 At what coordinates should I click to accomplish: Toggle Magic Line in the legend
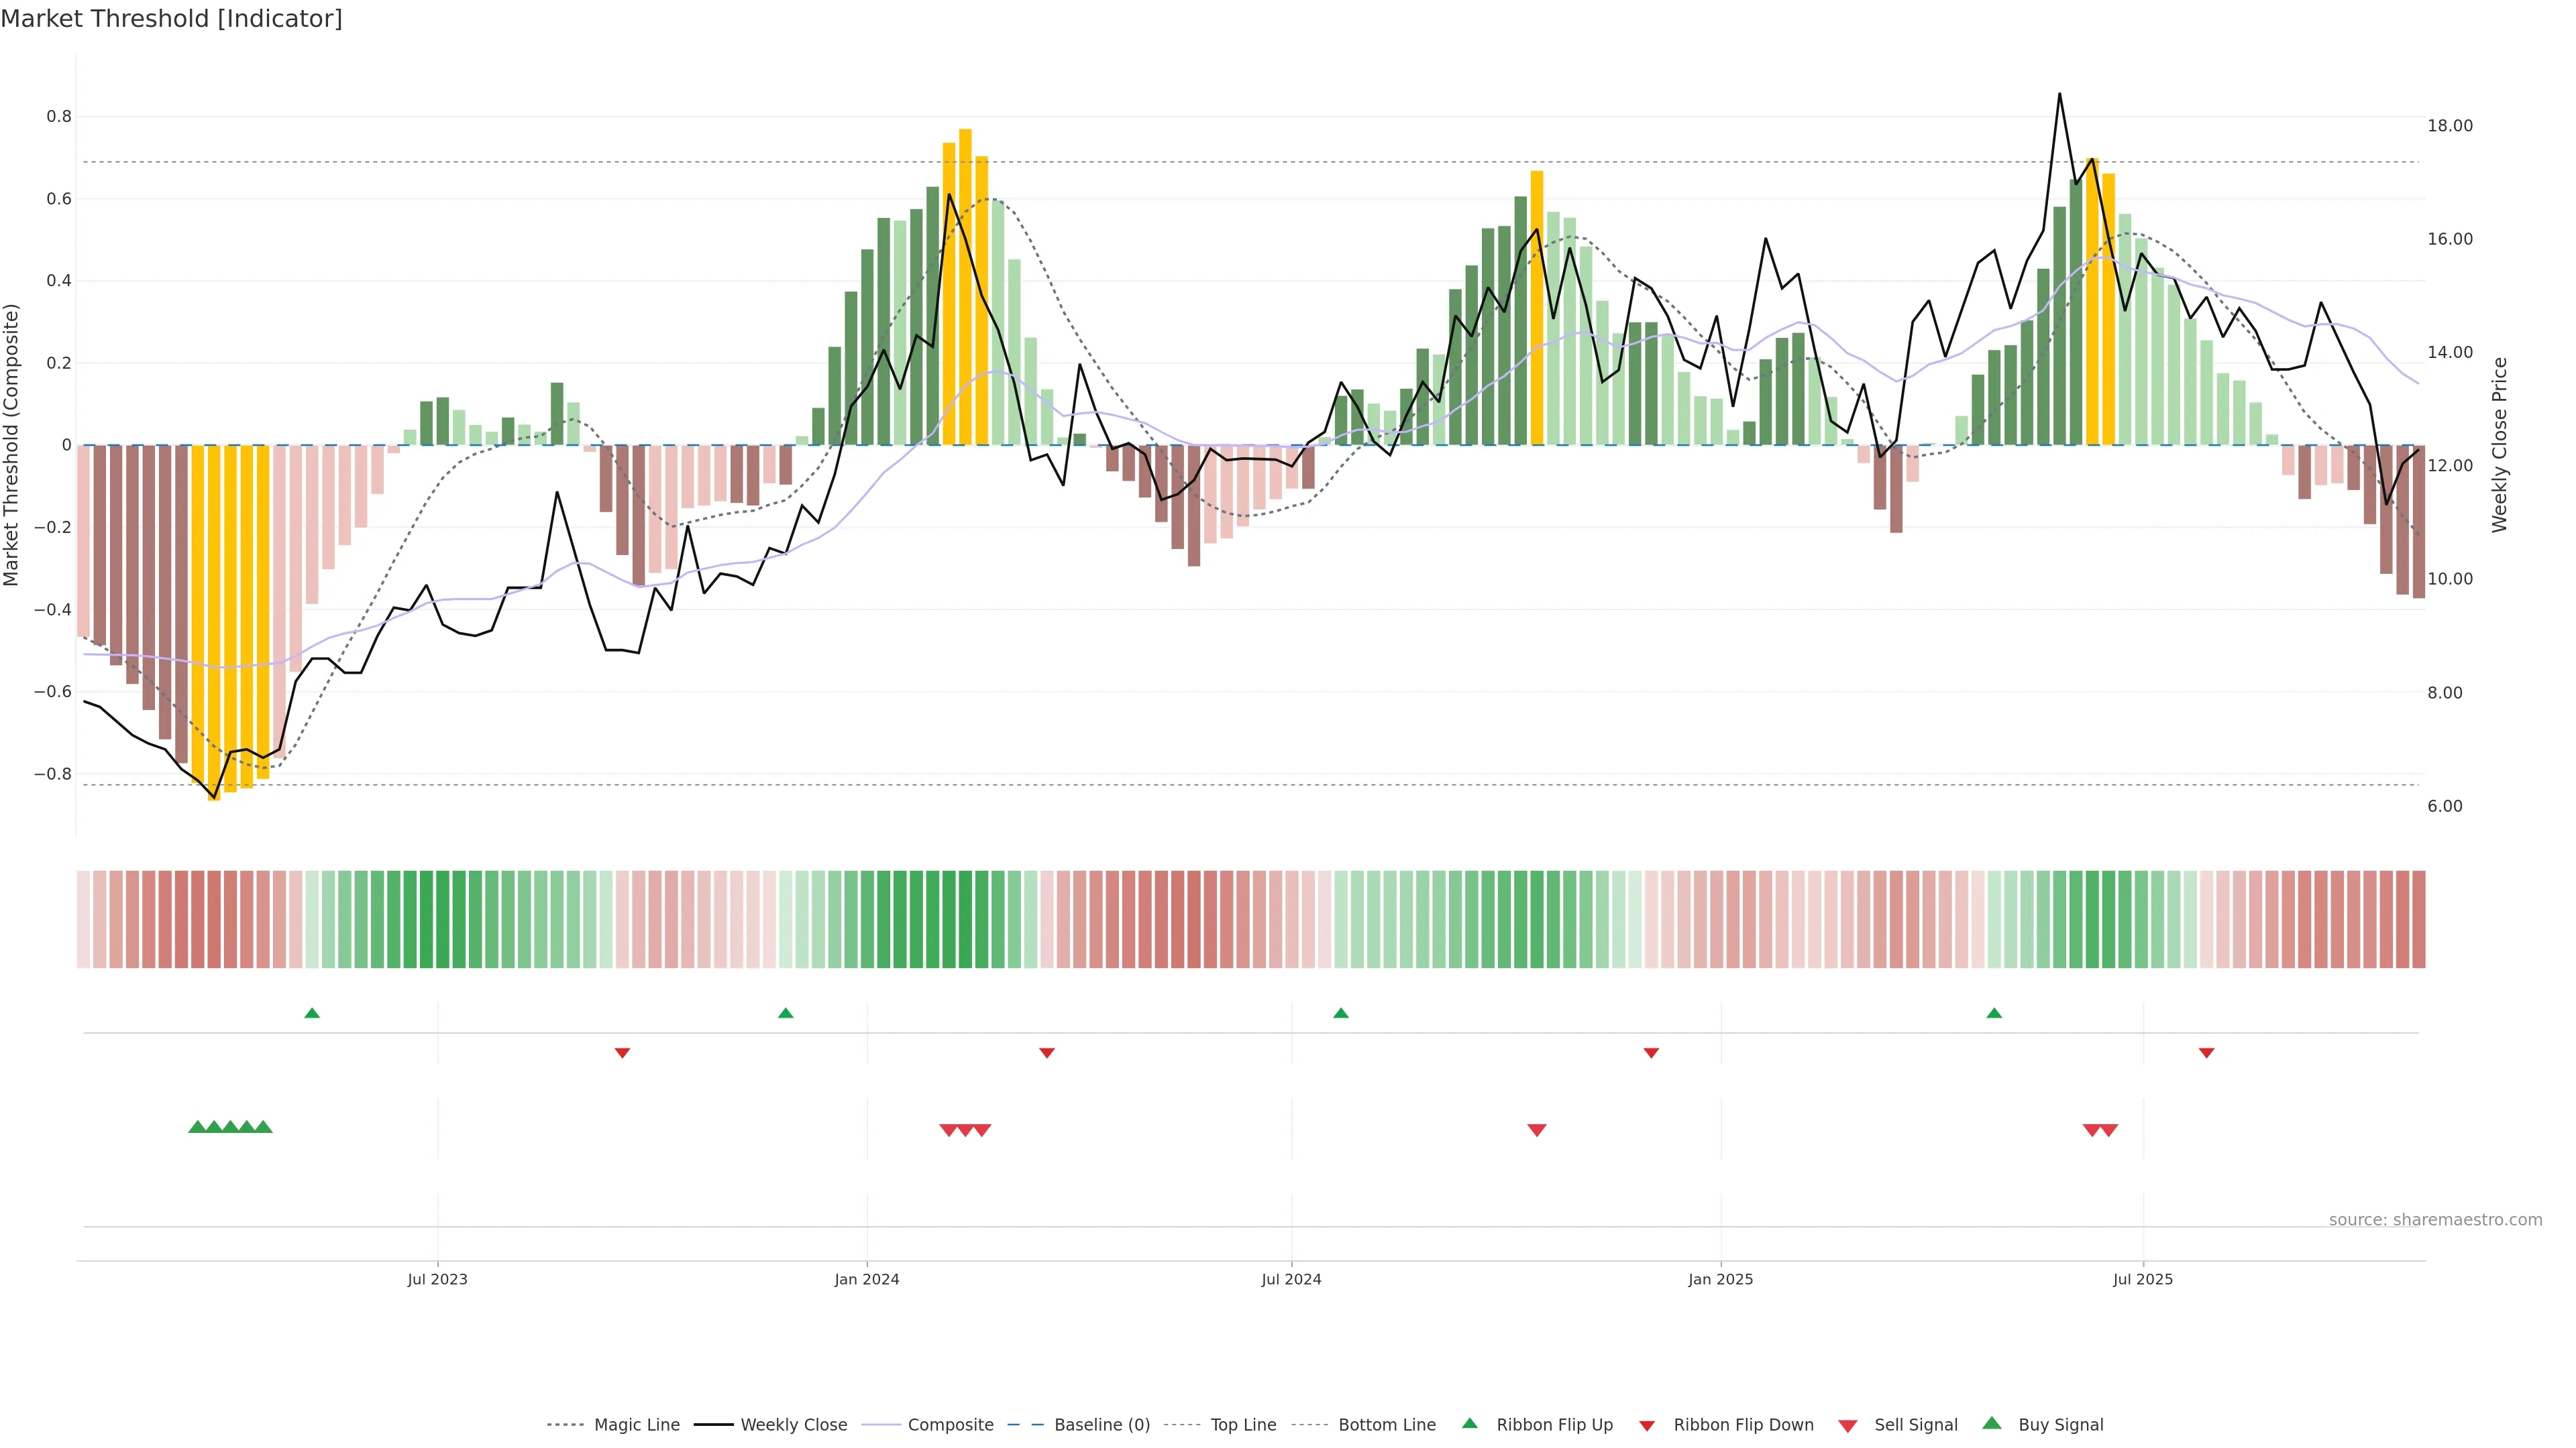point(636,1425)
